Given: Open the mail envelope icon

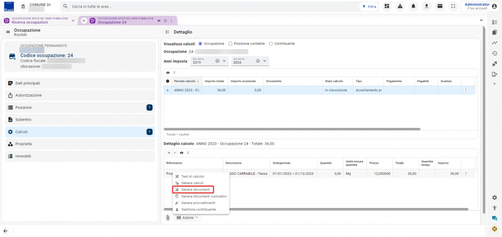Looking at the screenshot, I should tap(440, 7).
